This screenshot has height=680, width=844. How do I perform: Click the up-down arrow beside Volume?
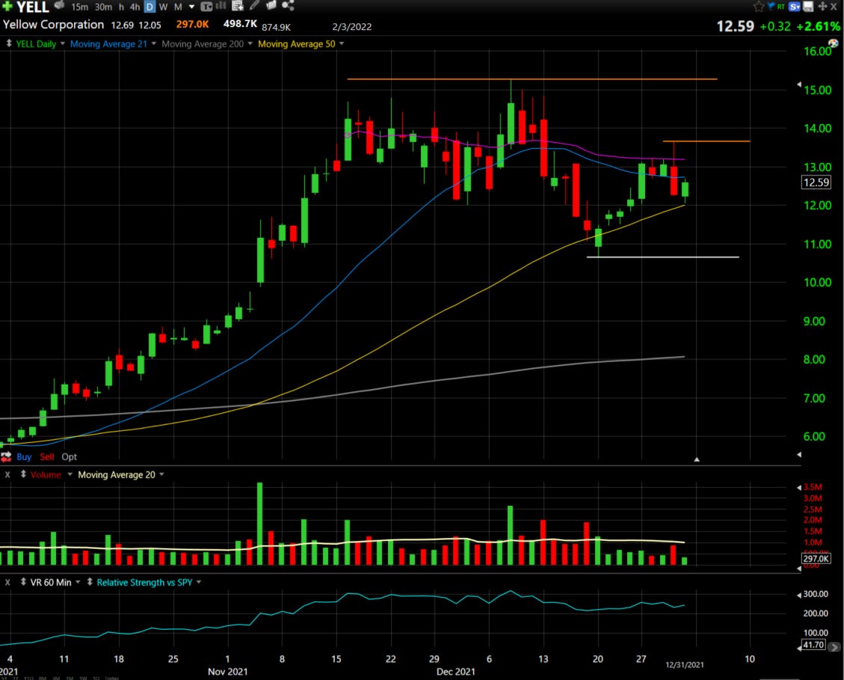click(23, 475)
